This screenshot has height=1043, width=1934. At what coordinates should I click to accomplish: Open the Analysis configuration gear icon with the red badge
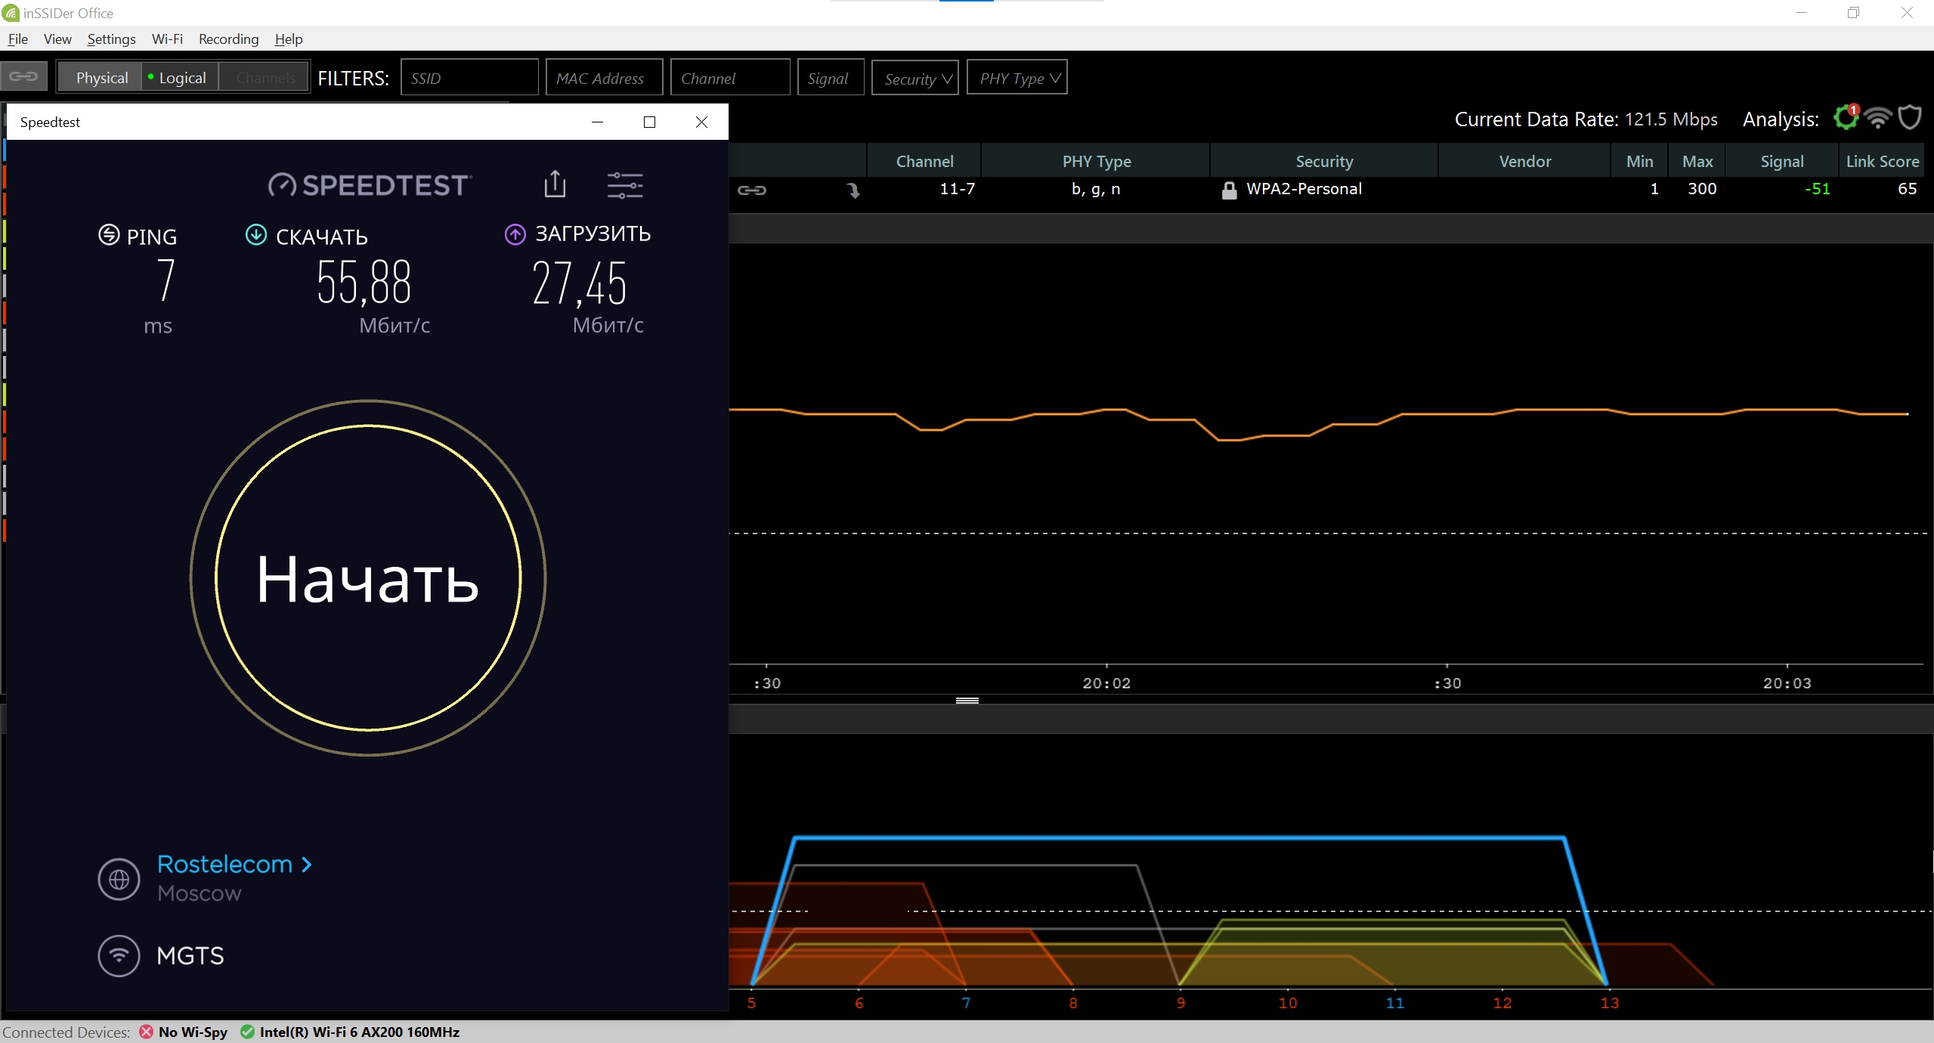(1846, 118)
